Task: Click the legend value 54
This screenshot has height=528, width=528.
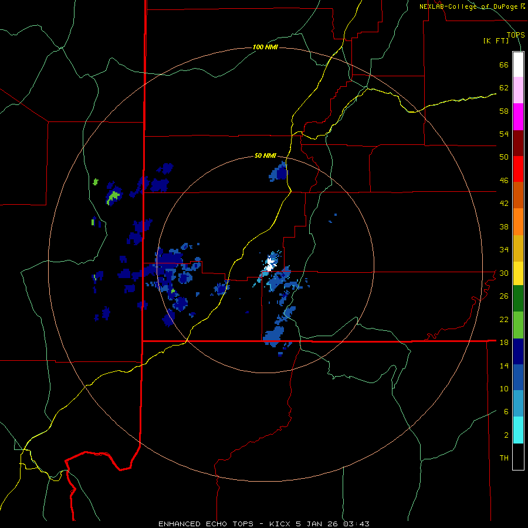Action: [x=504, y=134]
